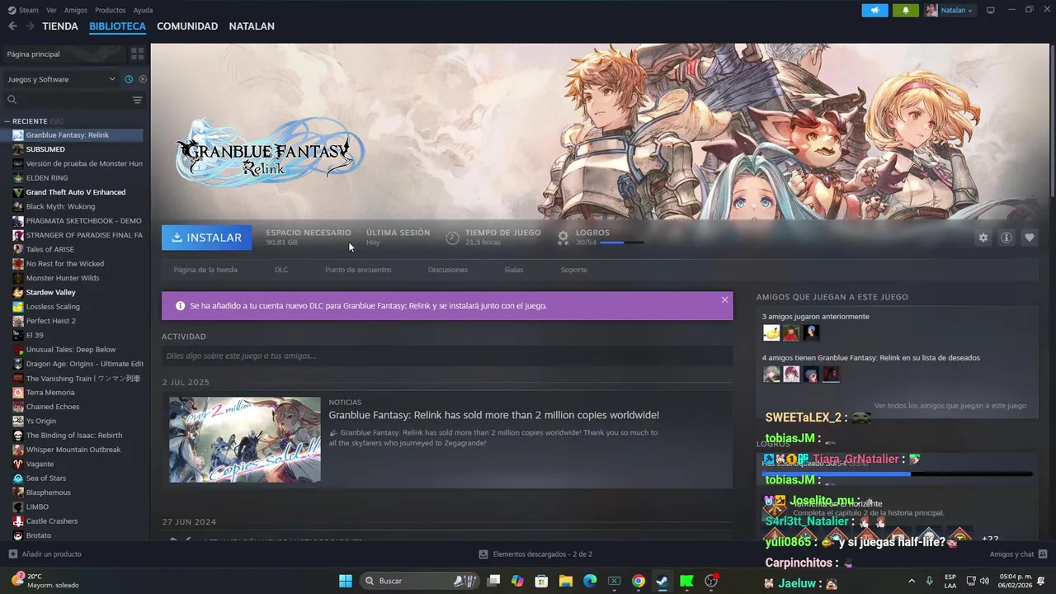
Task: Open Windows Start menu
Action: pyautogui.click(x=346, y=581)
